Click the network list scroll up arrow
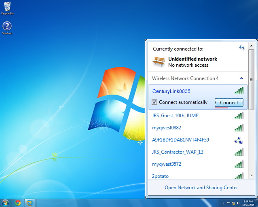Image resolution: width=258 pixels, height=207 pixels. (x=252, y=46)
